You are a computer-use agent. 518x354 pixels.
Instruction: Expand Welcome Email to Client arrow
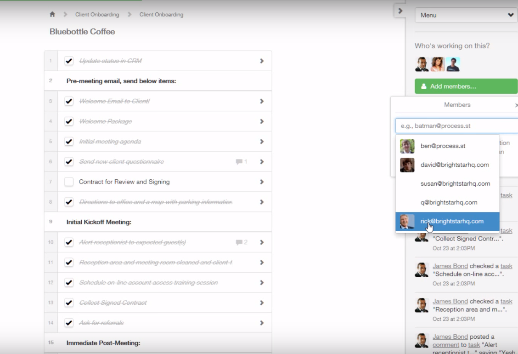coord(262,101)
